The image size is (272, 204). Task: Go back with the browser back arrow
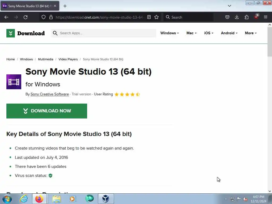[x=6, y=17]
